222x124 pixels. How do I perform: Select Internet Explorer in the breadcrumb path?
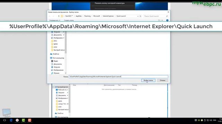click(108, 16)
